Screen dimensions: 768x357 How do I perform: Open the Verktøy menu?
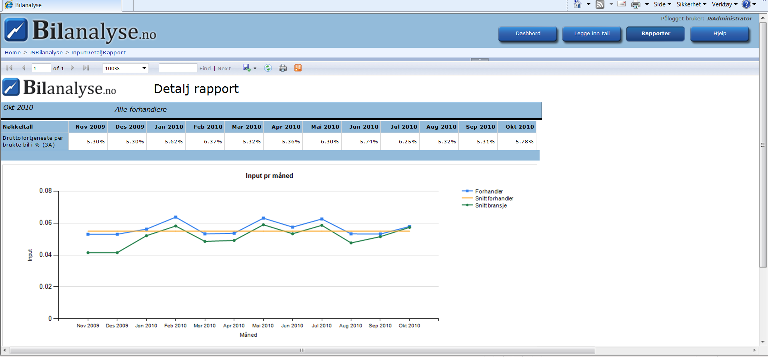724,4
